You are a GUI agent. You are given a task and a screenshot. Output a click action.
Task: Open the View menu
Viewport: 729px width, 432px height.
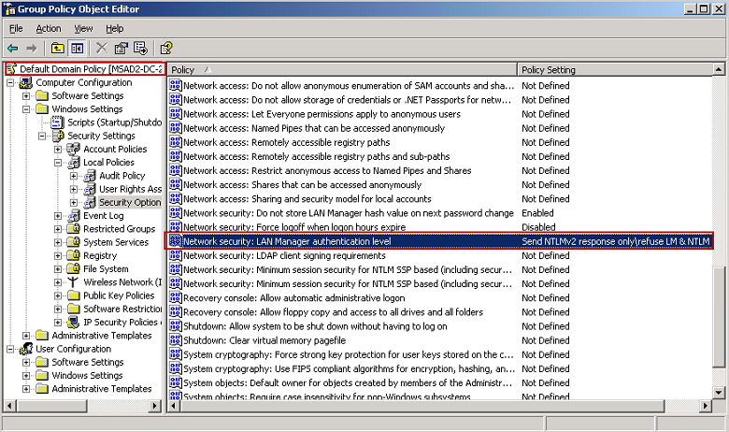pyautogui.click(x=83, y=29)
